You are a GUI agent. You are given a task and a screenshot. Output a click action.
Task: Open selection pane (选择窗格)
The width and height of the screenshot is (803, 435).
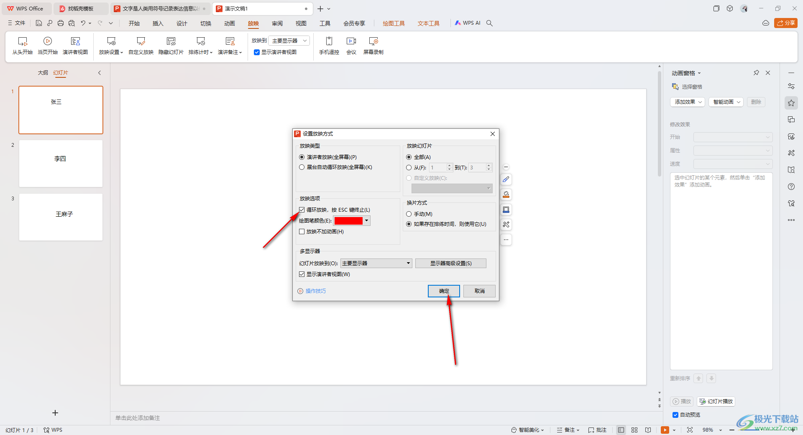tap(687, 87)
